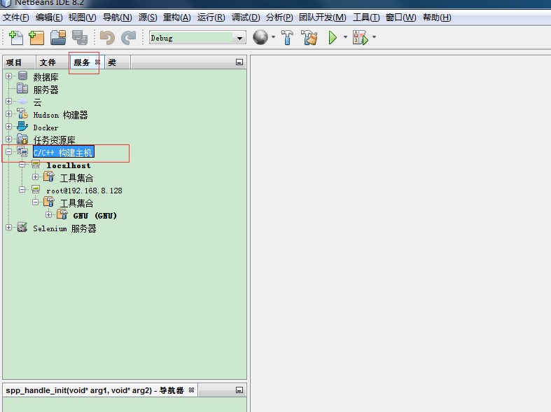Viewport: 551px width, 412px height.
Task: Click the localhost host icon
Action: [36, 164]
